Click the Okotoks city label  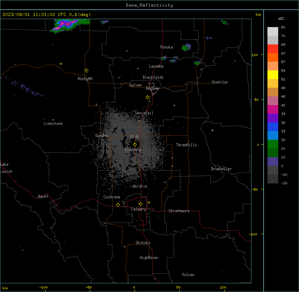143,243
